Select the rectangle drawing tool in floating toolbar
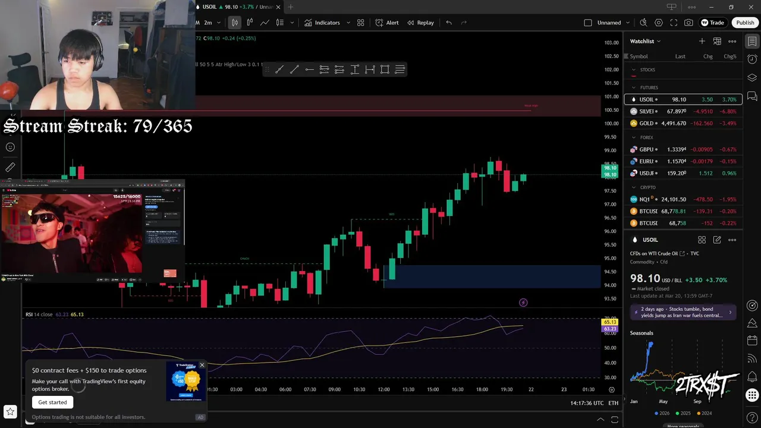The height and width of the screenshot is (428, 761). pyautogui.click(x=385, y=70)
